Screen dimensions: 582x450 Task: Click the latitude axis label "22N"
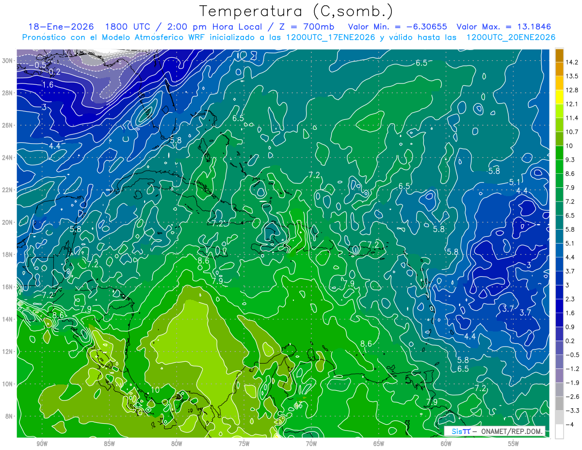[7, 190]
